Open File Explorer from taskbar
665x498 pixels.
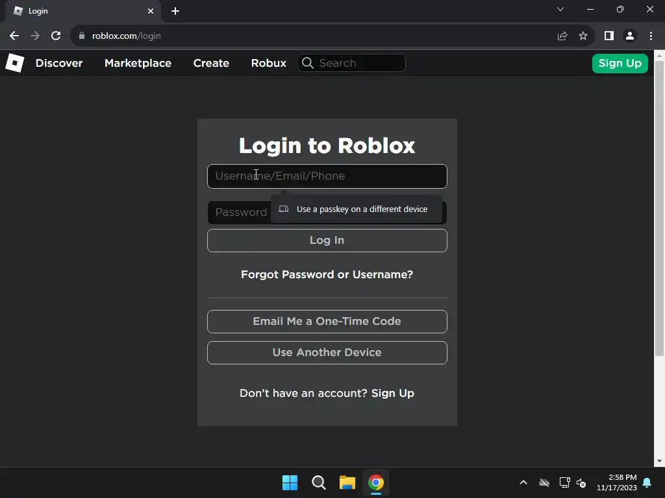coord(347,482)
